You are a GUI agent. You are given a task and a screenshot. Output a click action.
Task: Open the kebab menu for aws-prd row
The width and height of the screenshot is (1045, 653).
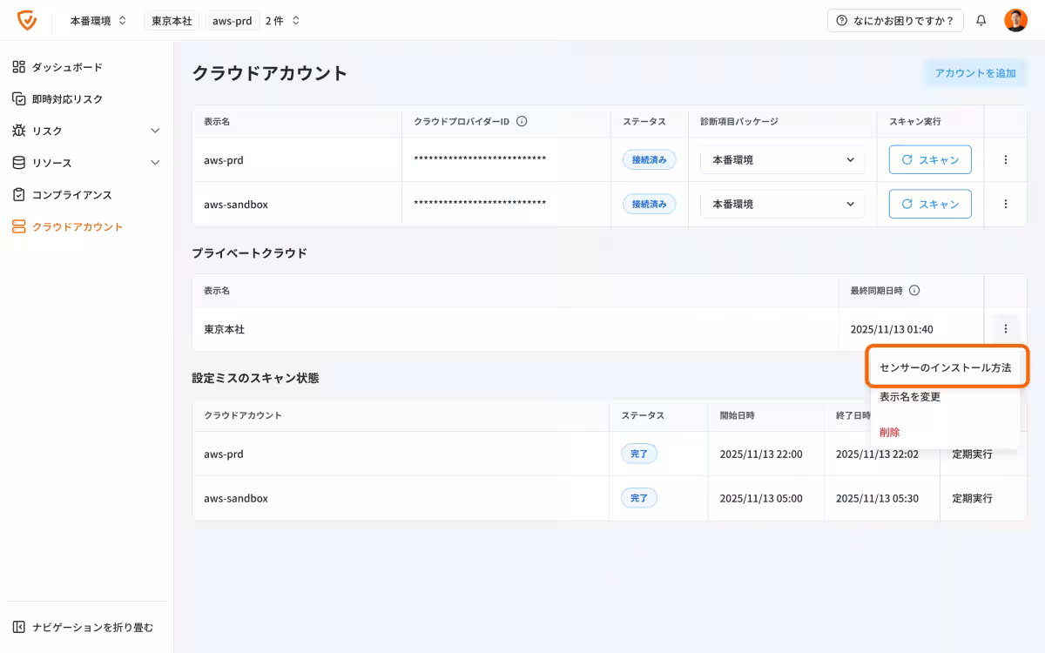[x=1006, y=159]
